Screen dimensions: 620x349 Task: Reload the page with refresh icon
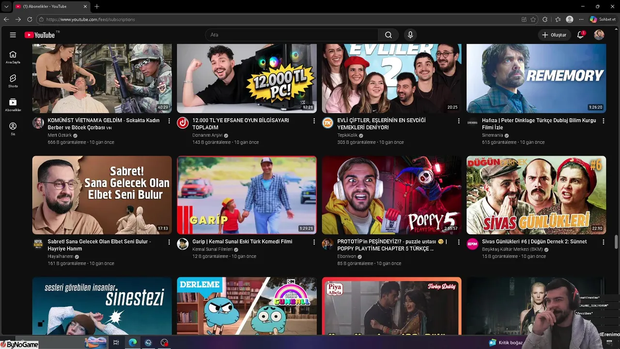30,19
